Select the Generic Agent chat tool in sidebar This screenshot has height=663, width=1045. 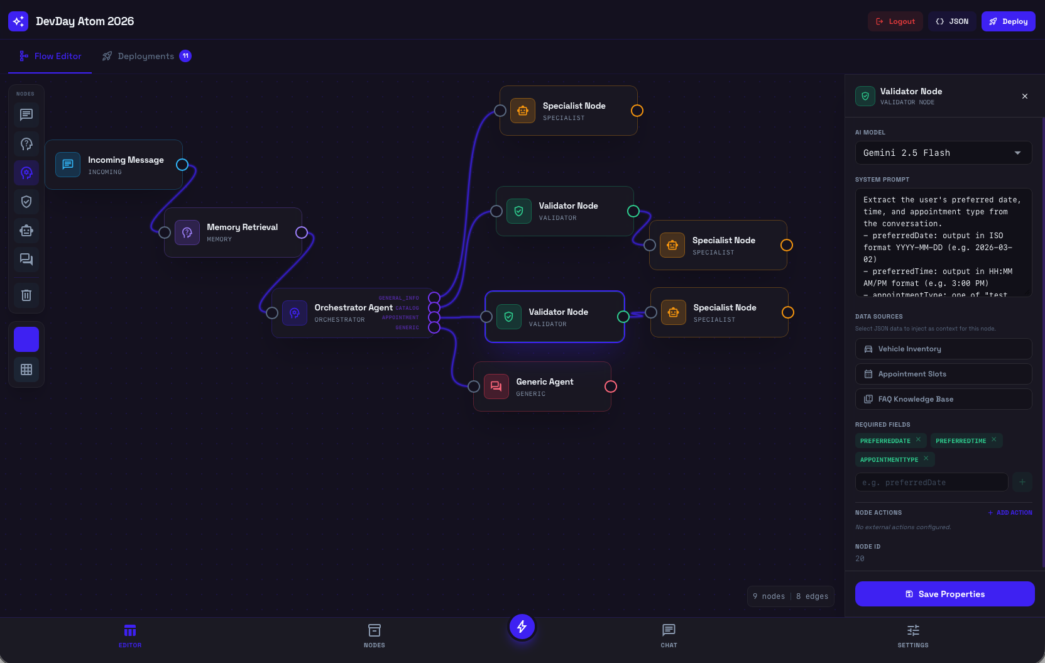(x=26, y=259)
